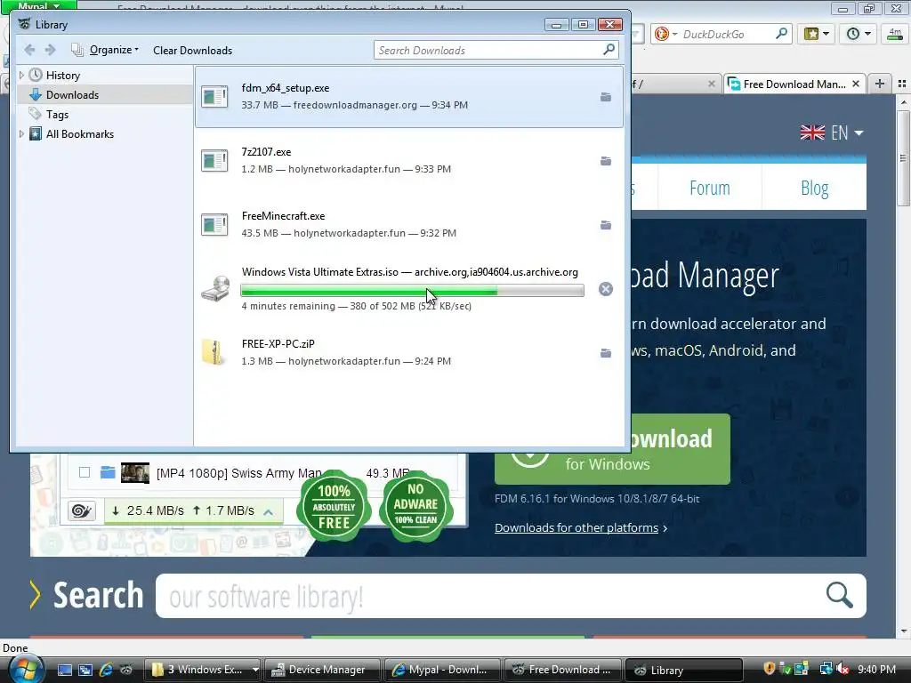
Task: Click the fdm_x64_setup.exe file icon
Action: pyautogui.click(x=214, y=96)
